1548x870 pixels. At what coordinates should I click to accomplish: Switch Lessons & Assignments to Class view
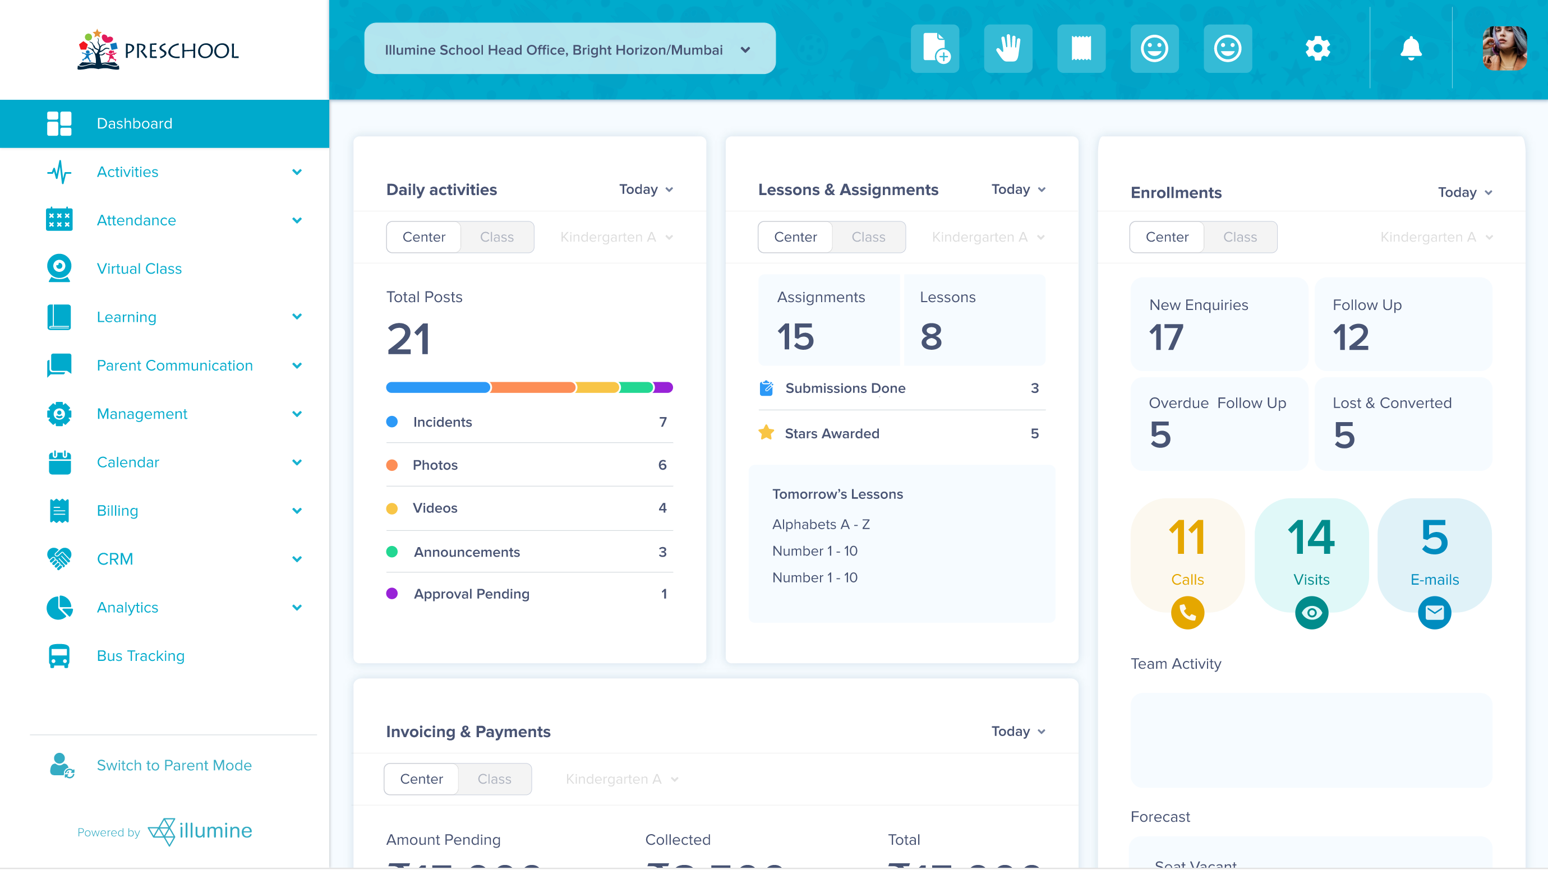coord(868,237)
